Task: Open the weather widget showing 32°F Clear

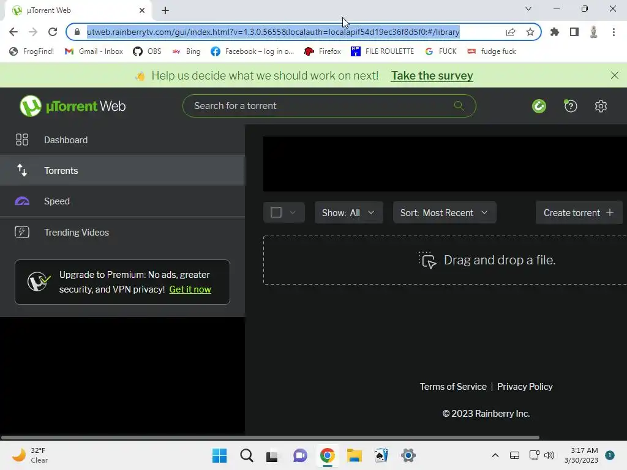Action: click(30, 455)
